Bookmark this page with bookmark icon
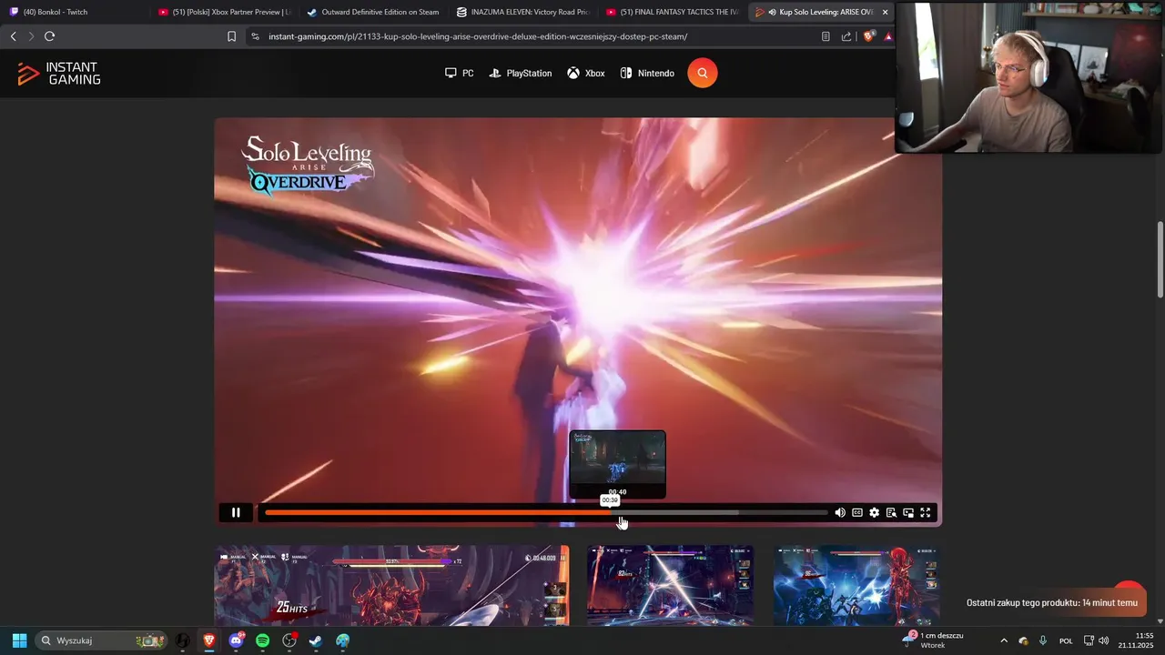The height and width of the screenshot is (655, 1165). coord(231,36)
